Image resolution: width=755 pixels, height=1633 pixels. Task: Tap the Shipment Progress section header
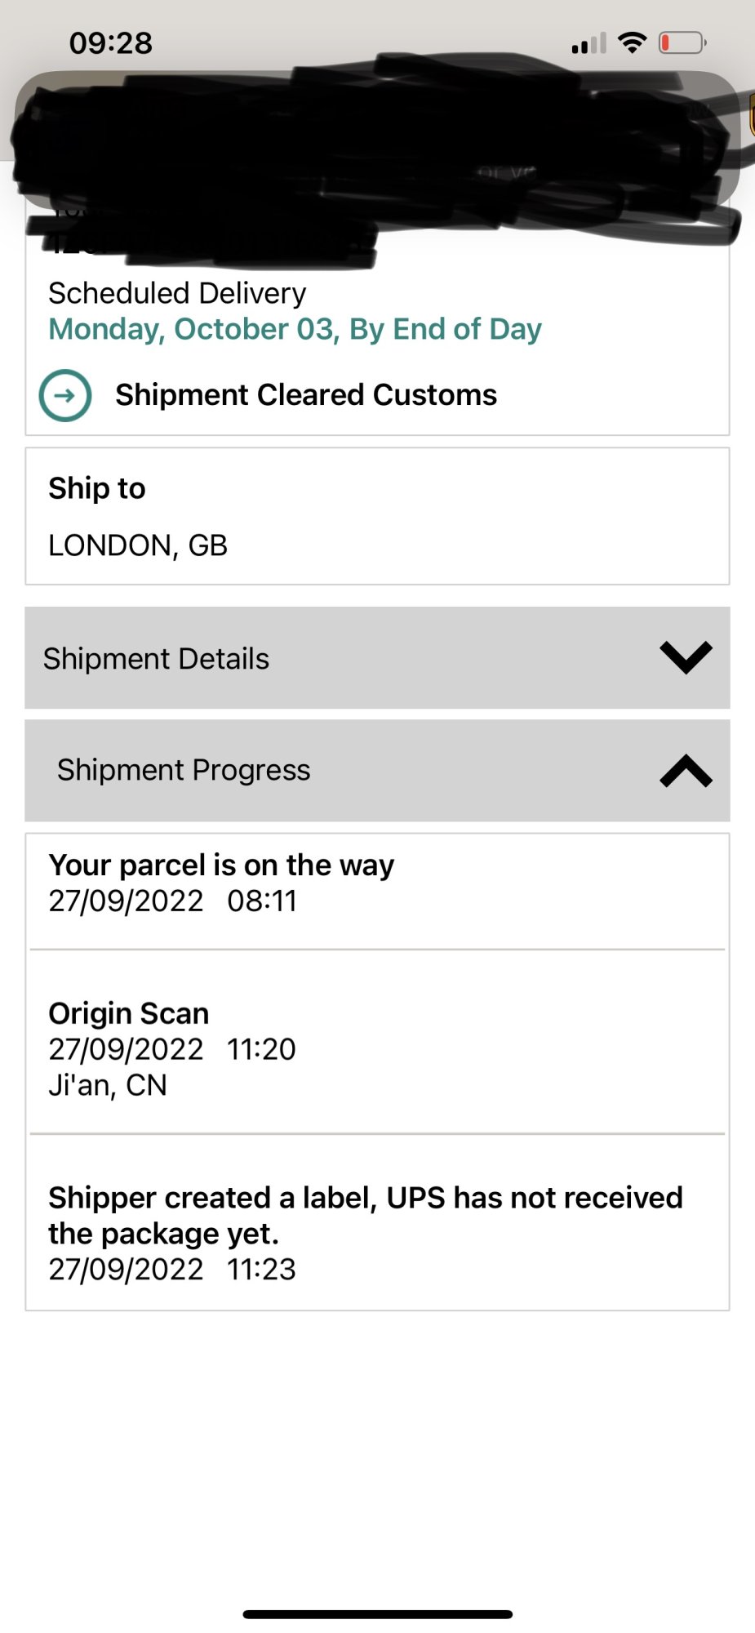click(184, 770)
